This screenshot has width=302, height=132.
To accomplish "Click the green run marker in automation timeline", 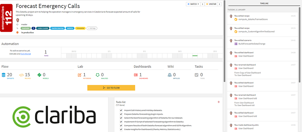I will [x=195, y=56].
